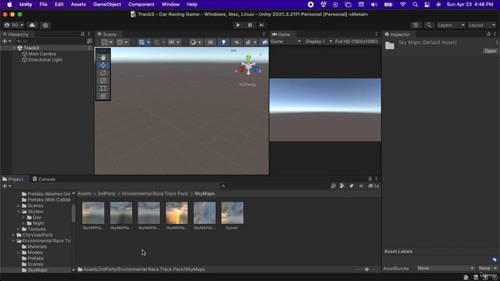Toggle scene lighting bulb button
500x281 pixels.
tap(223, 42)
